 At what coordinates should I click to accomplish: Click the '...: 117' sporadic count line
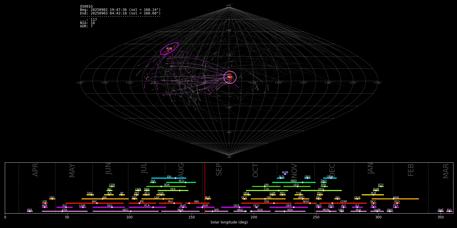(x=88, y=20)
